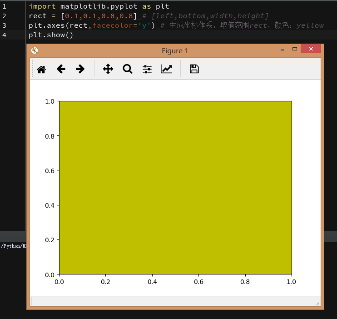This screenshot has width=337, height=319.
Task: Click the y-axis tick label 0.8
Action: (50, 136)
